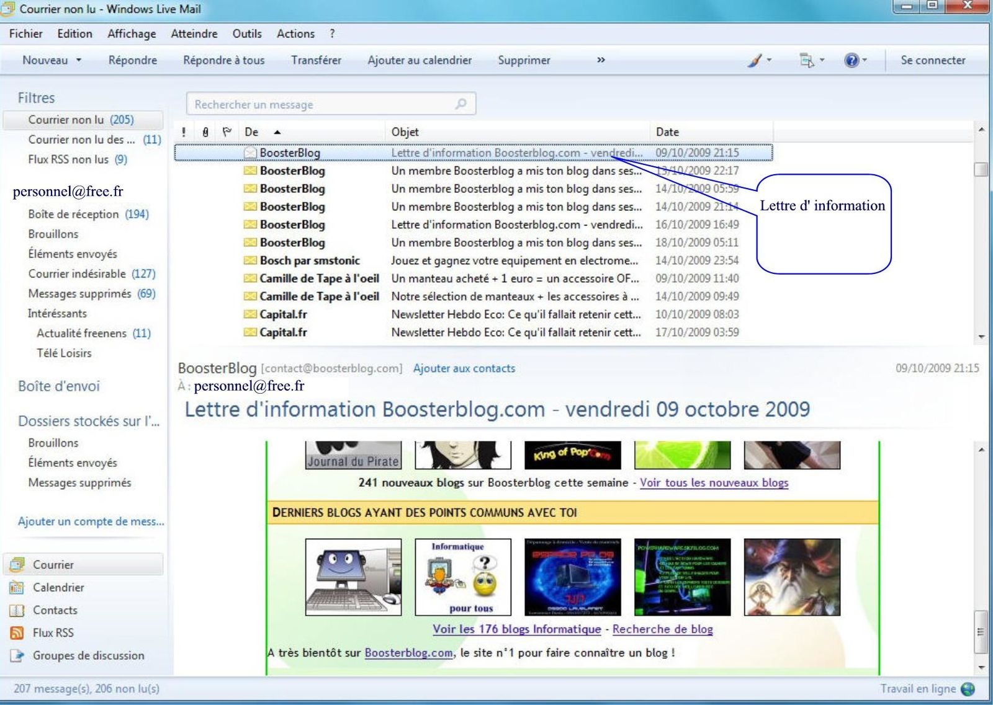Click the Rechercher un message field
Viewport: 993px width, 705px height.
pyautogui.click(x=323, y=104)
